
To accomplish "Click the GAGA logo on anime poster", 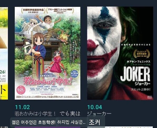I will tap(75, 95).
